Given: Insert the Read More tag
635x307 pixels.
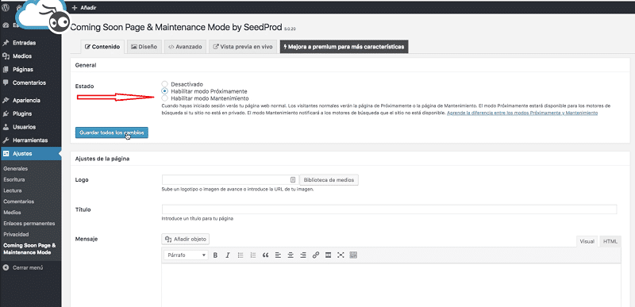Looking at the screenshot, I should click(329, 255).
